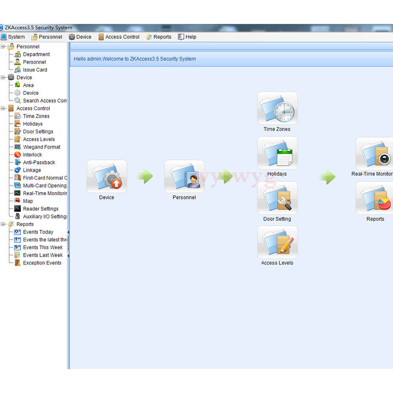Click the Personnel folder icon in workflow

pos(184,176)
